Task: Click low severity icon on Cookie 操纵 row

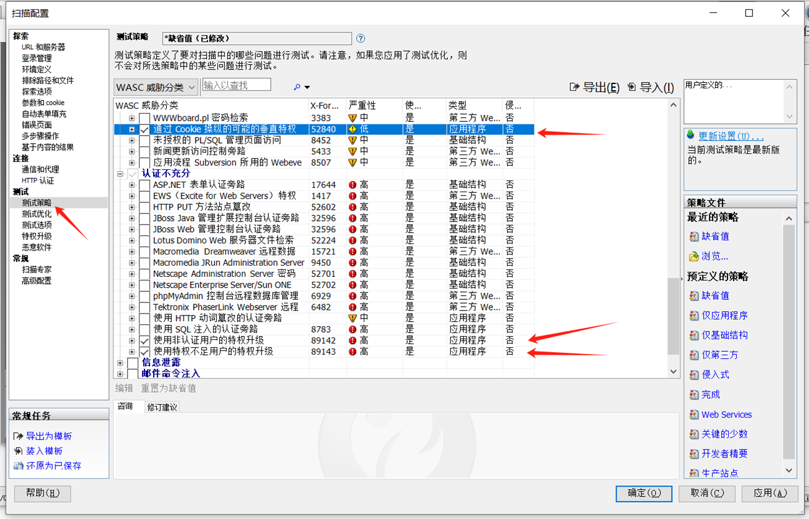Action: (x=352, y=129)
